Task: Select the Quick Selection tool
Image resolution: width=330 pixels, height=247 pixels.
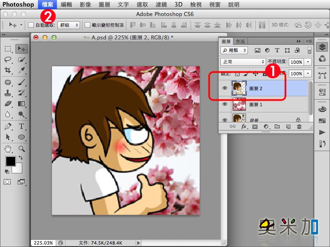Action: [21, 60]
